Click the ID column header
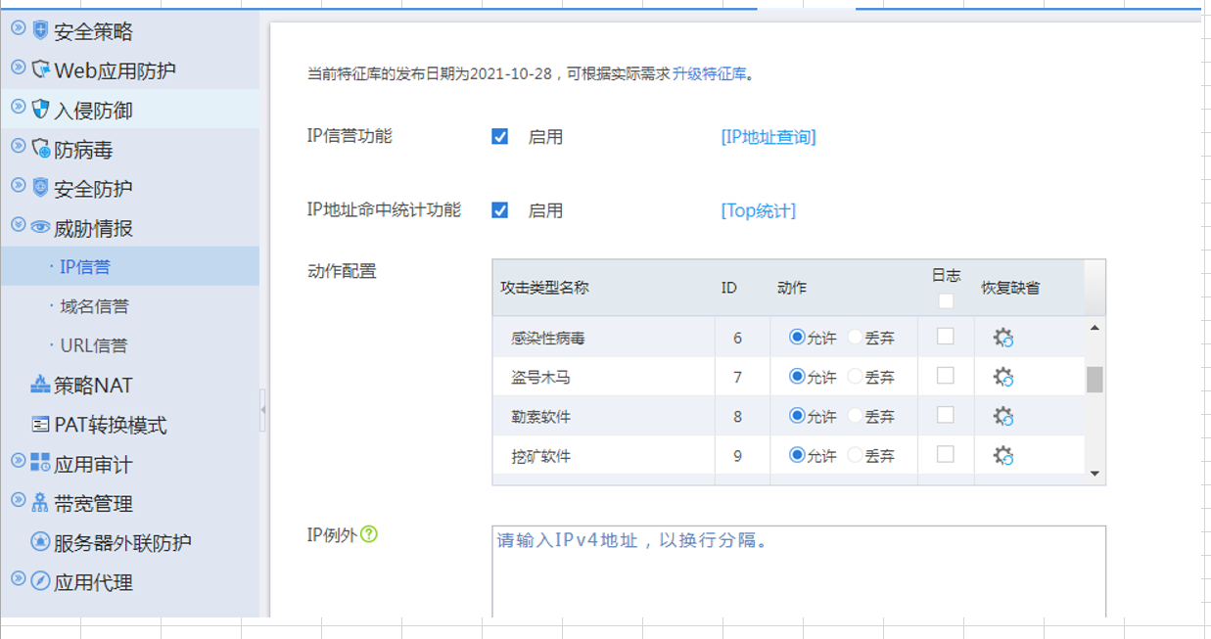The width and height of the screenshot is (1211, 639). (x=728, y=288)
